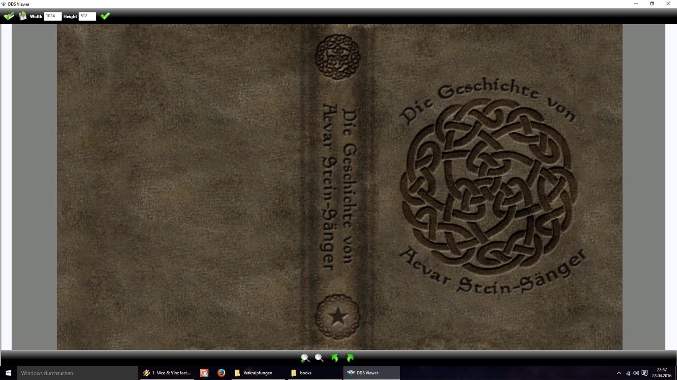Open the Windows Start menu

8,373
